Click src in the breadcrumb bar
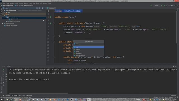Viewport: 179px width, 101px height. [16, 5]
